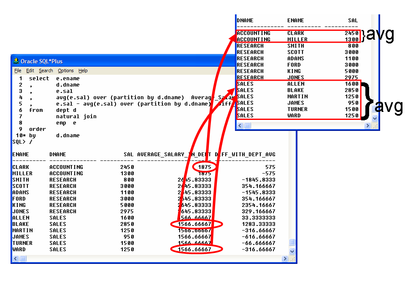The image size is (405, 304).
Task: Click the circled 1875 average value
Action: [205, 167]
